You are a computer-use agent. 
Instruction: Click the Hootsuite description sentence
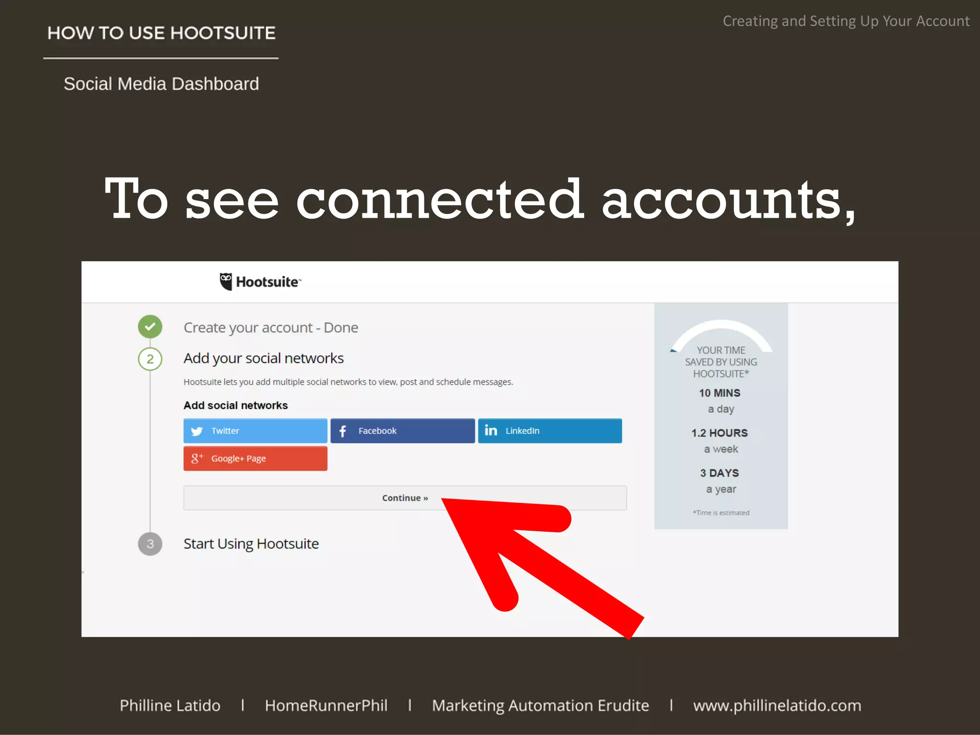coord(348,382)
